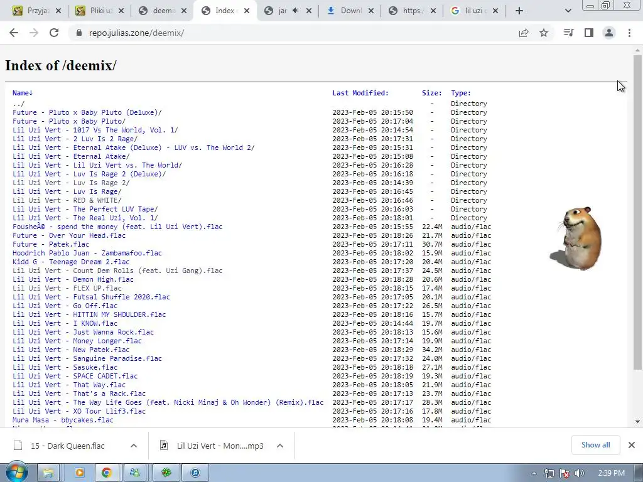Go back to the previous page
Screen dimensions: 643x482
coord(14,33)
